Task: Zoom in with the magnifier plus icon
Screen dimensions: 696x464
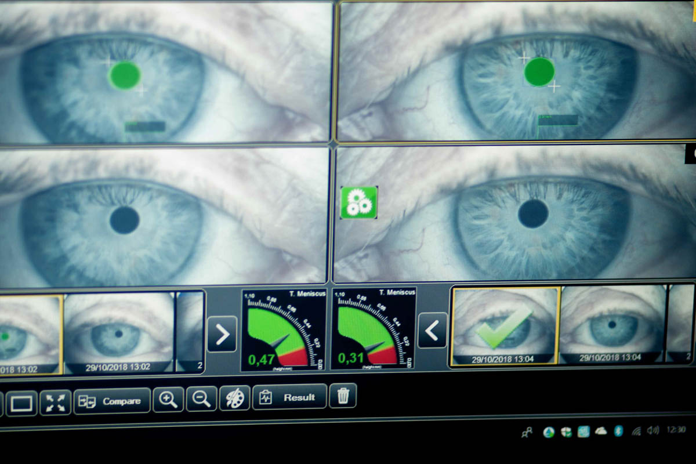Action: [x=168, y=400]
